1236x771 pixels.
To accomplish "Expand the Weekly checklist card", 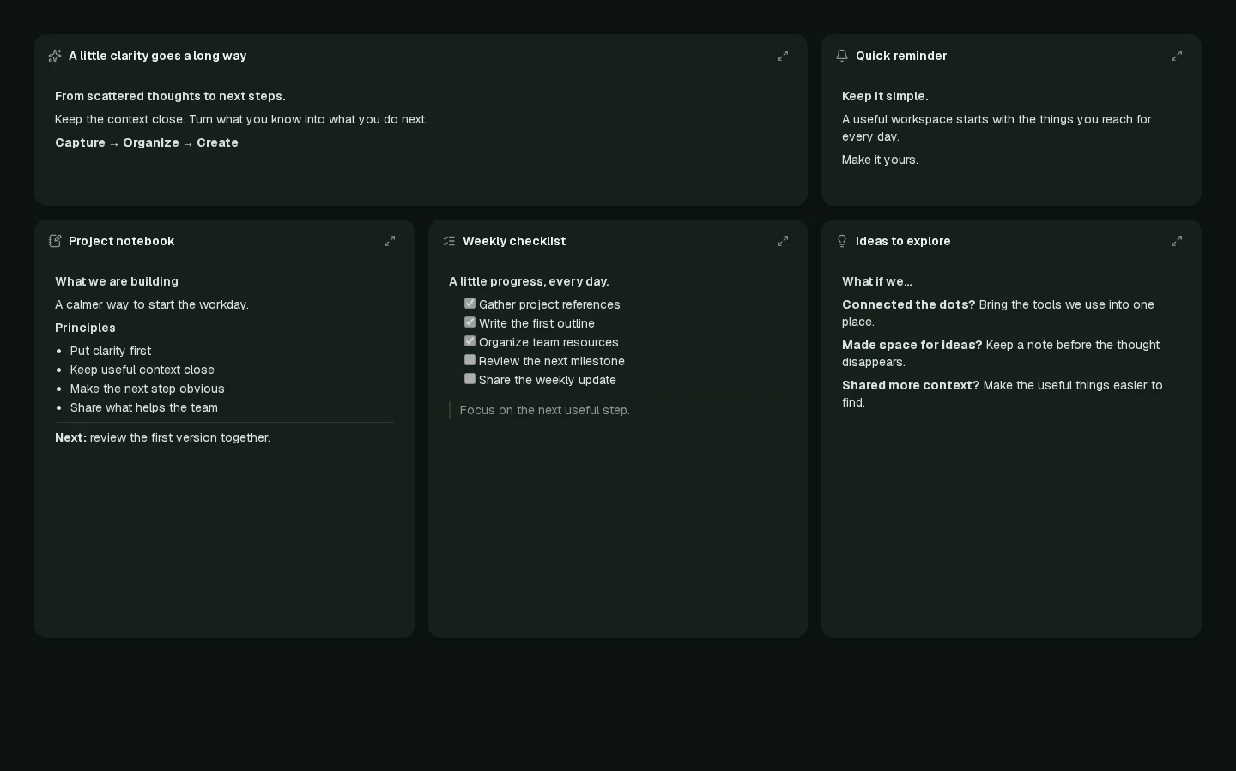I will click(783, 241).
